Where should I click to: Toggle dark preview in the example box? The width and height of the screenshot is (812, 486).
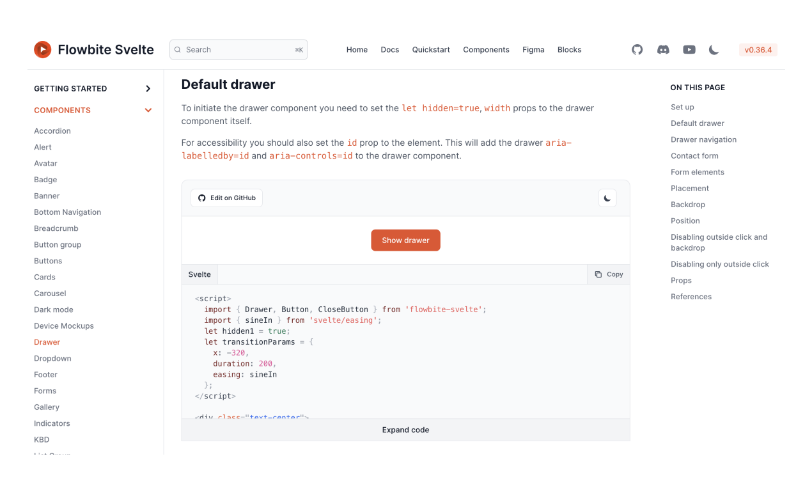(607, 198)
